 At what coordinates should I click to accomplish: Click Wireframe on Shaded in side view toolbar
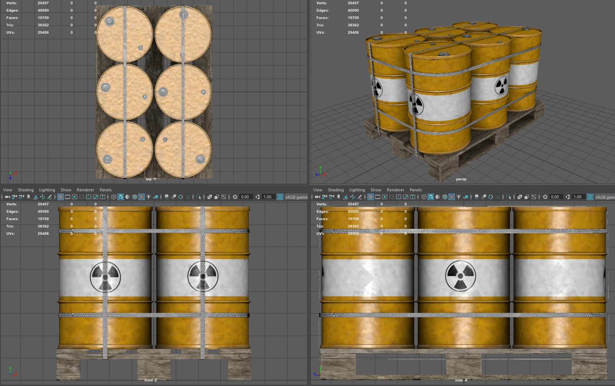445,197
